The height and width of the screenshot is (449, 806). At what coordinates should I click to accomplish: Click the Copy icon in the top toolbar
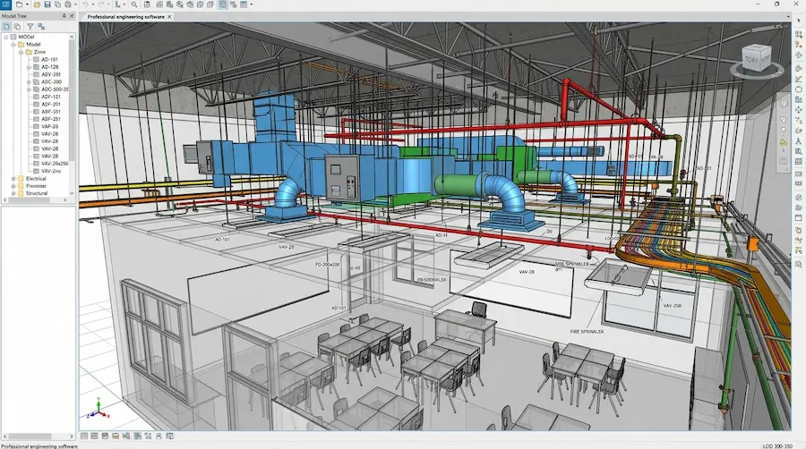click(x=57, y=4)
